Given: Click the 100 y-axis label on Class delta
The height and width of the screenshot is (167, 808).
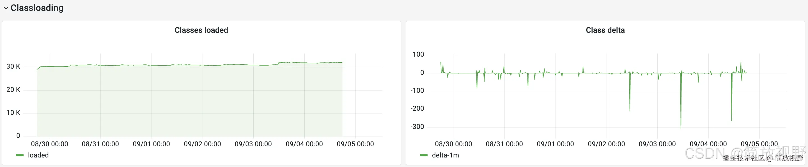Looking at the screenshot, I should pyautogui.click(x=418, y=55).
